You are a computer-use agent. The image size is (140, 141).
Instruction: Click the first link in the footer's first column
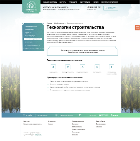pyautogui.click(x=27, y=121)
